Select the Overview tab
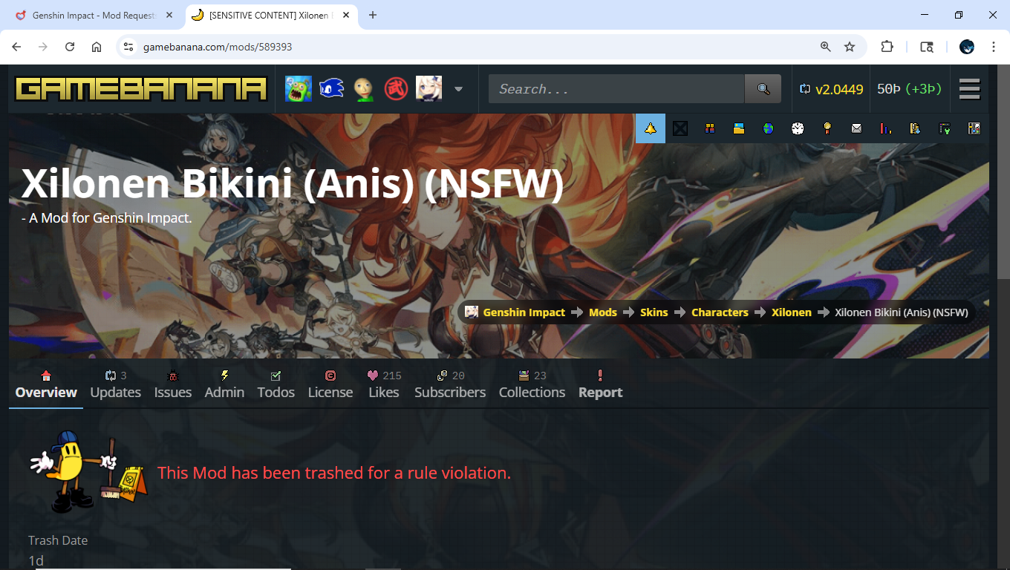This screenshot has width=1010, height=570. click(x=46, y=385)
